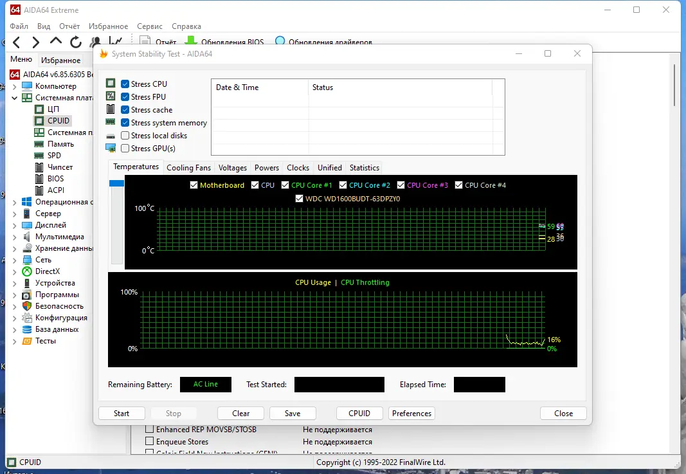The width and height of the screenshot is (686, 474).
Task: Open the user management toolbar icon
Action: [95, 42]
